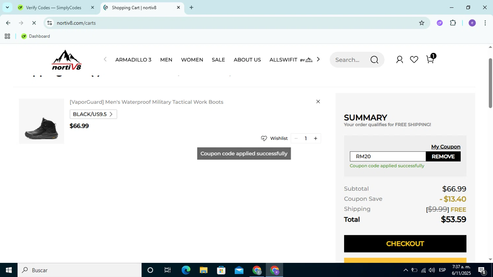Open network status in system tray

point(423,270)
